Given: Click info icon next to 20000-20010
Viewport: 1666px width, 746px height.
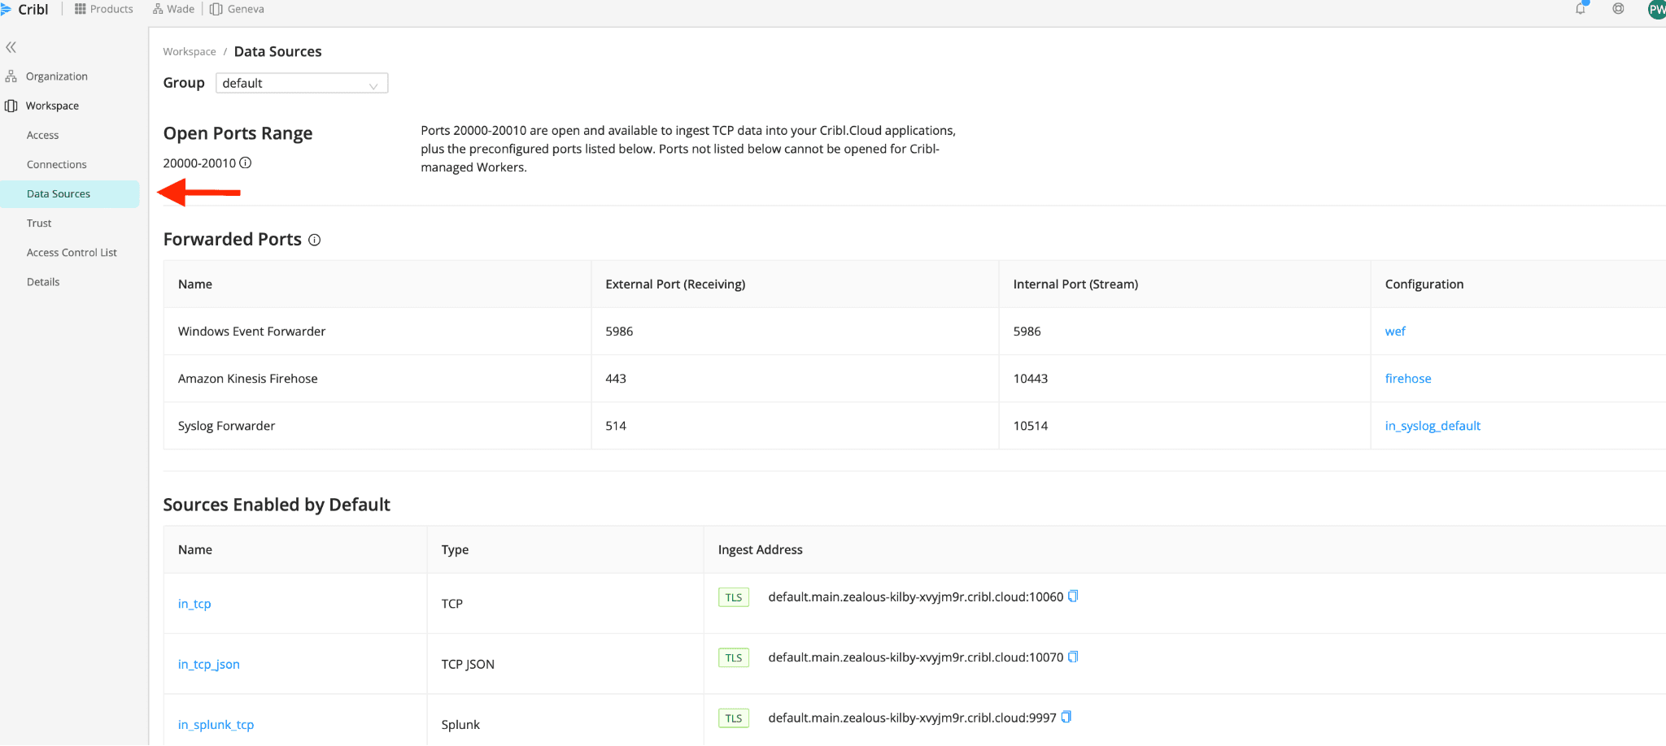Looking at the screenshot, I should point(246,163).
